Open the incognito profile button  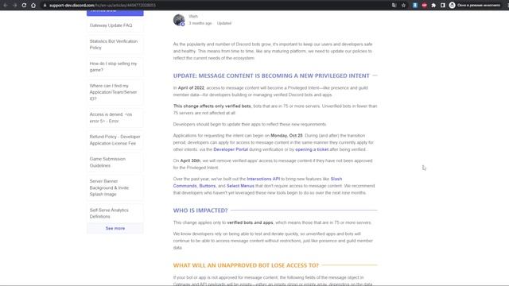point(475,6)
